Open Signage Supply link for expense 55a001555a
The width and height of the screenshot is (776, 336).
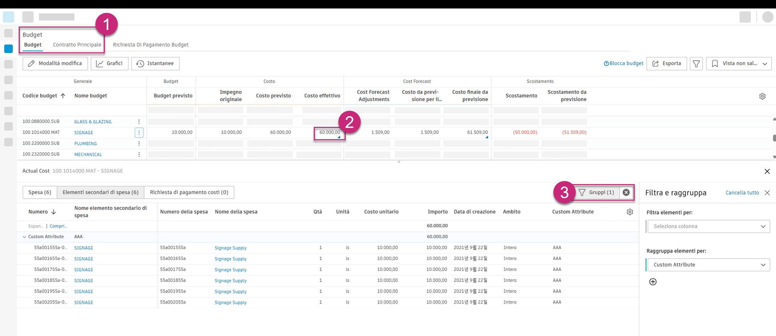pyautogui.click(x=231, y=248)
